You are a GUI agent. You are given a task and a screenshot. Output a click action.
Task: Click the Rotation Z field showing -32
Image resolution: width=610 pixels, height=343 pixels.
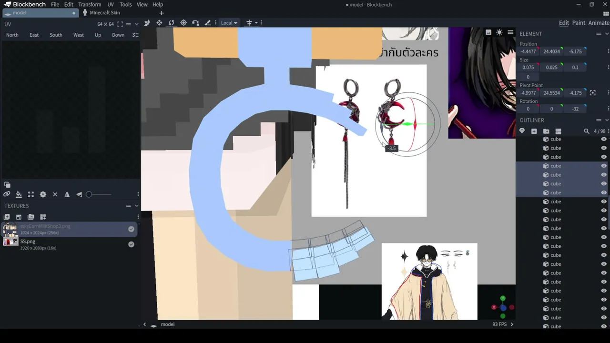[575, 109]
